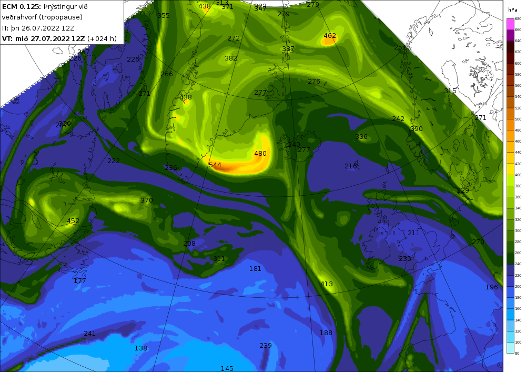Select the 241 value on the map
This screenshot has width=526, height=372.
89,334
